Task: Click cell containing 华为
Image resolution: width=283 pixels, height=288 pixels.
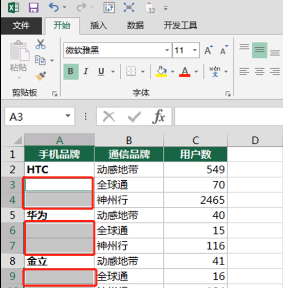Action: (59, 215)
